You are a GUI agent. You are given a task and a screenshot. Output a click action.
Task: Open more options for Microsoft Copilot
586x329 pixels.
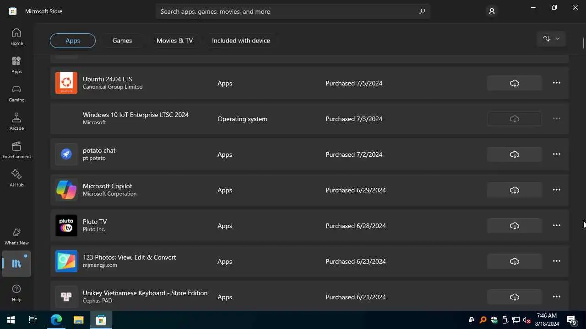point(557,190)
